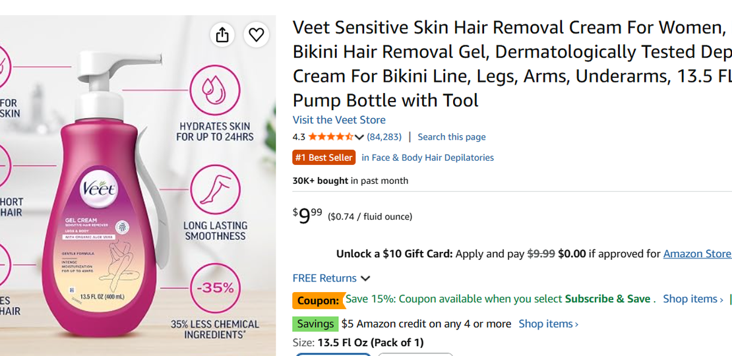Open Face & Body Hair Depilatories category
This screenshot has height=356, width=732.
coord(427,158)
